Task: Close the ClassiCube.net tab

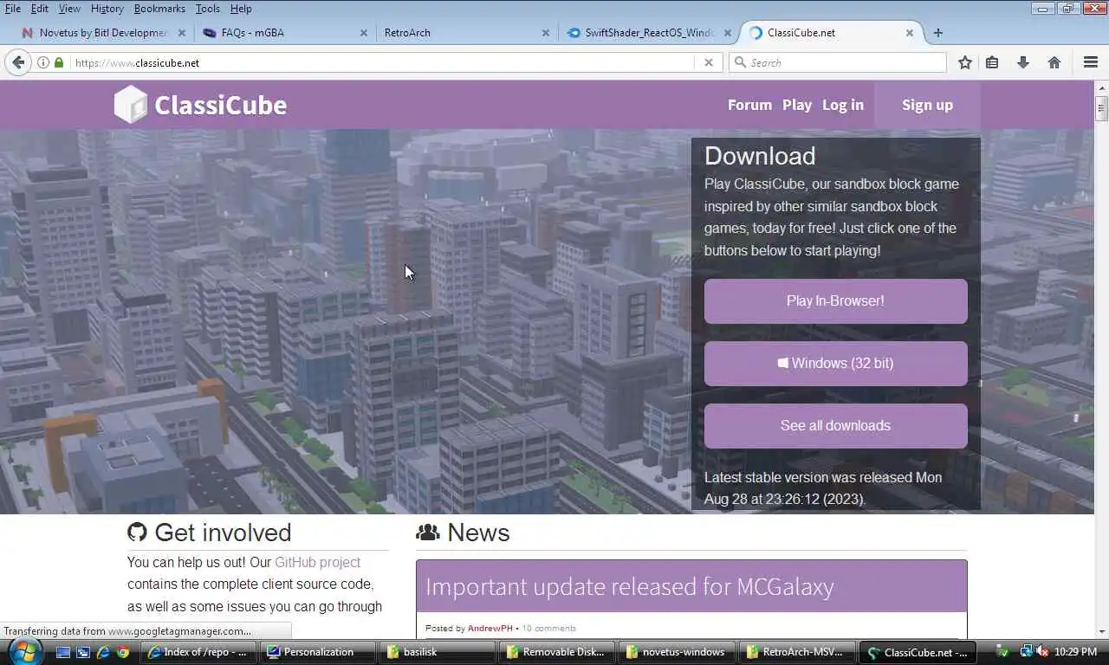Action: 910,33
